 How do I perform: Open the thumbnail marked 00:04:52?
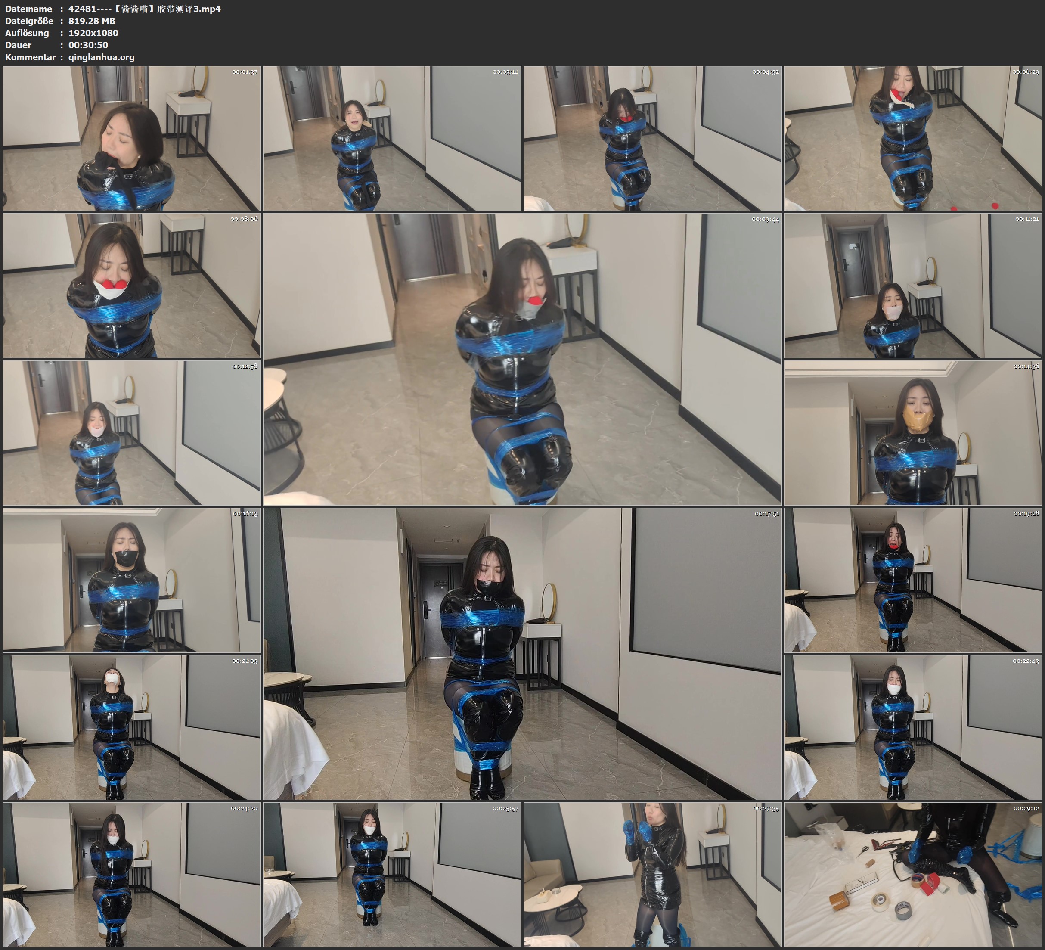point(653,139)
